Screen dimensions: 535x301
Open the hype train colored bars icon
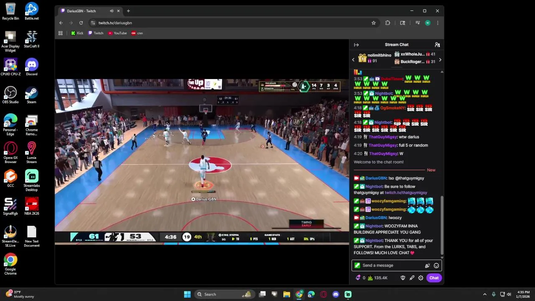point(358,72)
